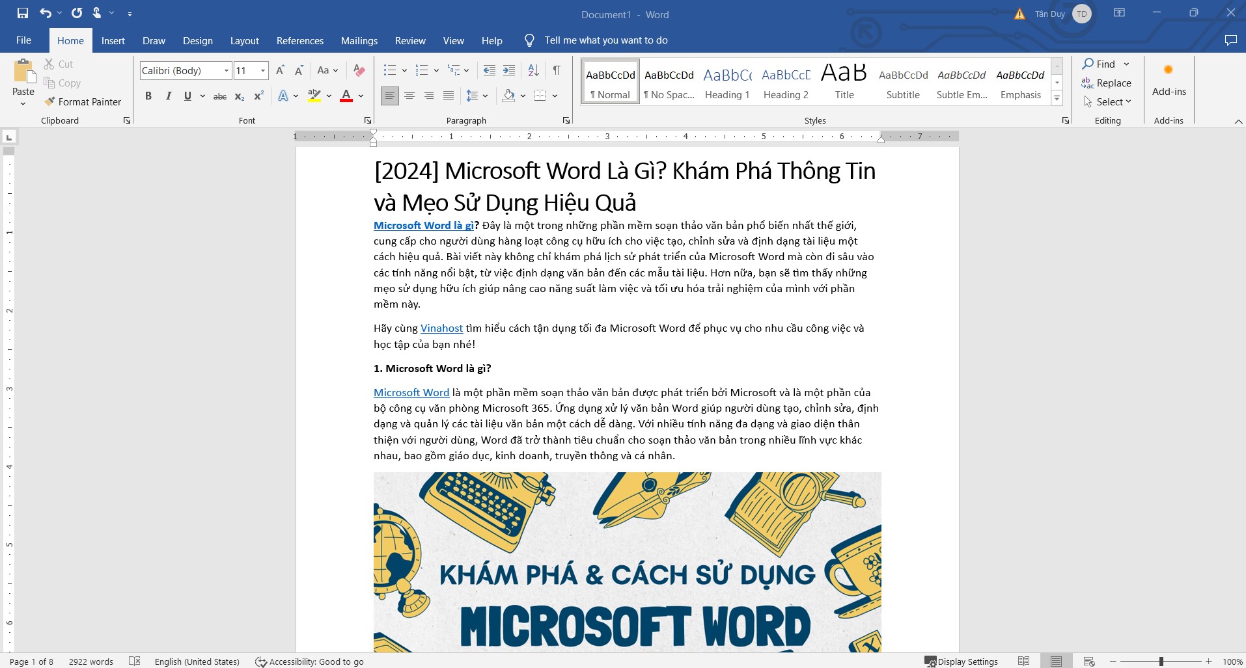Image resolution: width=1246 pixels, height=668 pixels.
Task: Toggle bold formatting
Action: (148, 96)
